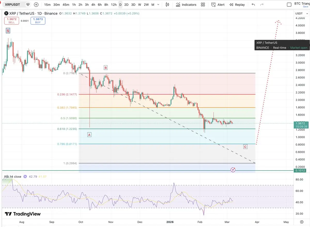
Task: Click the layout square icon
Action: [290, 5]
